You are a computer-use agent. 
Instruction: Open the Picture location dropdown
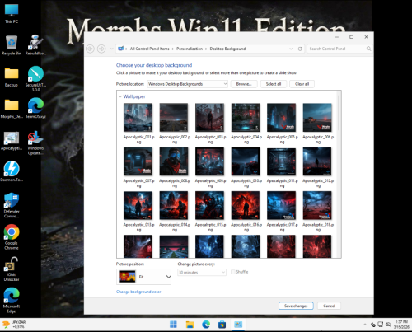pos(188,84)
